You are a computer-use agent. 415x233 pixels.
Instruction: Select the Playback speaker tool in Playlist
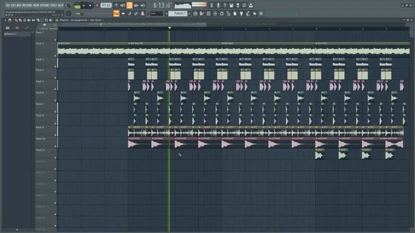[x=51, y=20]
